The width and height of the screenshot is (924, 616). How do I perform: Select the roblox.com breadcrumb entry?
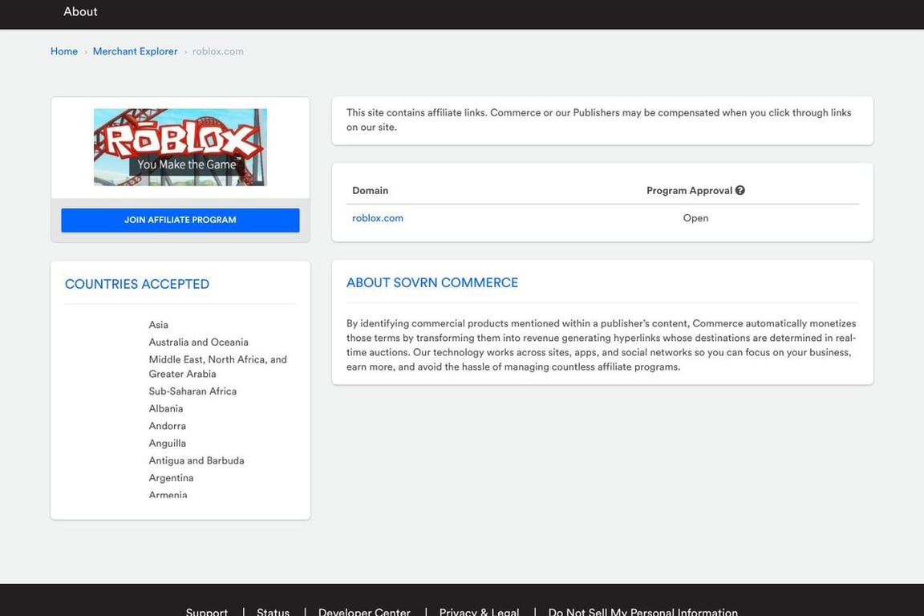(x=217, y=51)
